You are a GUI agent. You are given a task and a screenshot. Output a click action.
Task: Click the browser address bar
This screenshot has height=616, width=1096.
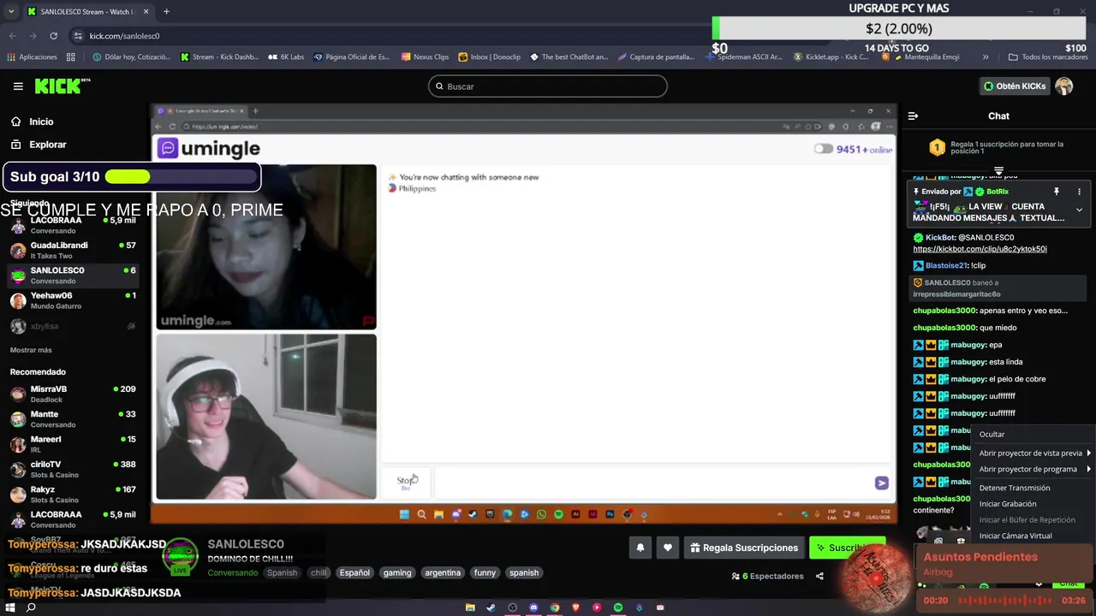385,36
